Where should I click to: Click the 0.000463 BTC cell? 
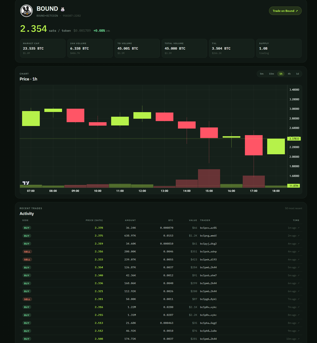[167, 323]
